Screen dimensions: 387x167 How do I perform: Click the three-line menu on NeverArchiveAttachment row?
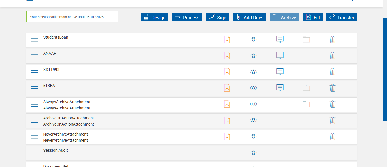pos(34,137)
